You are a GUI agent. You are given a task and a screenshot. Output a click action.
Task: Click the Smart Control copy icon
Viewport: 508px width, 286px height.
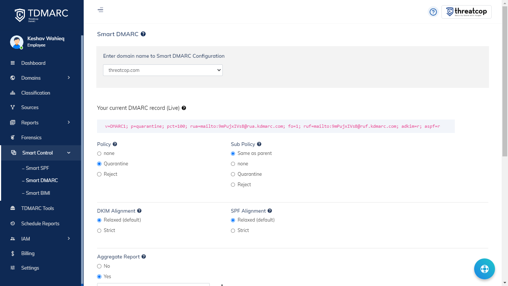[14, 153]
